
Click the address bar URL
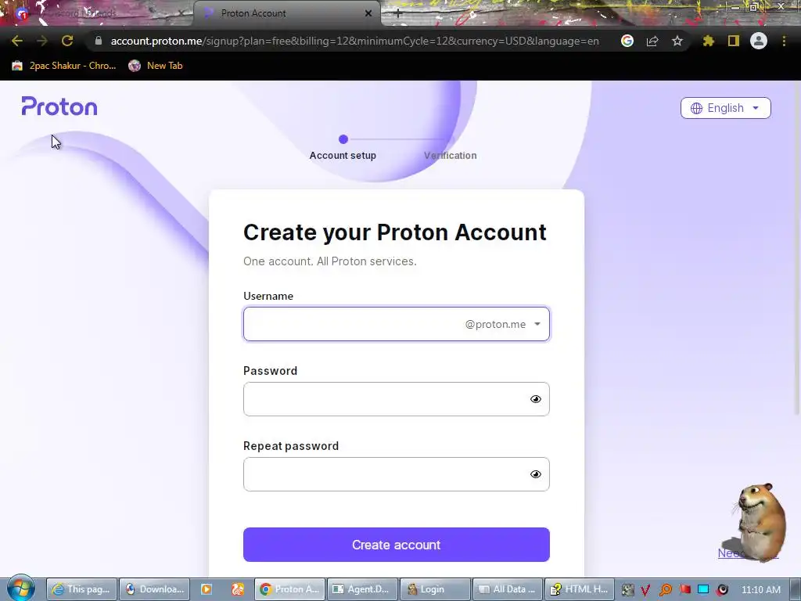pos(354,41)
